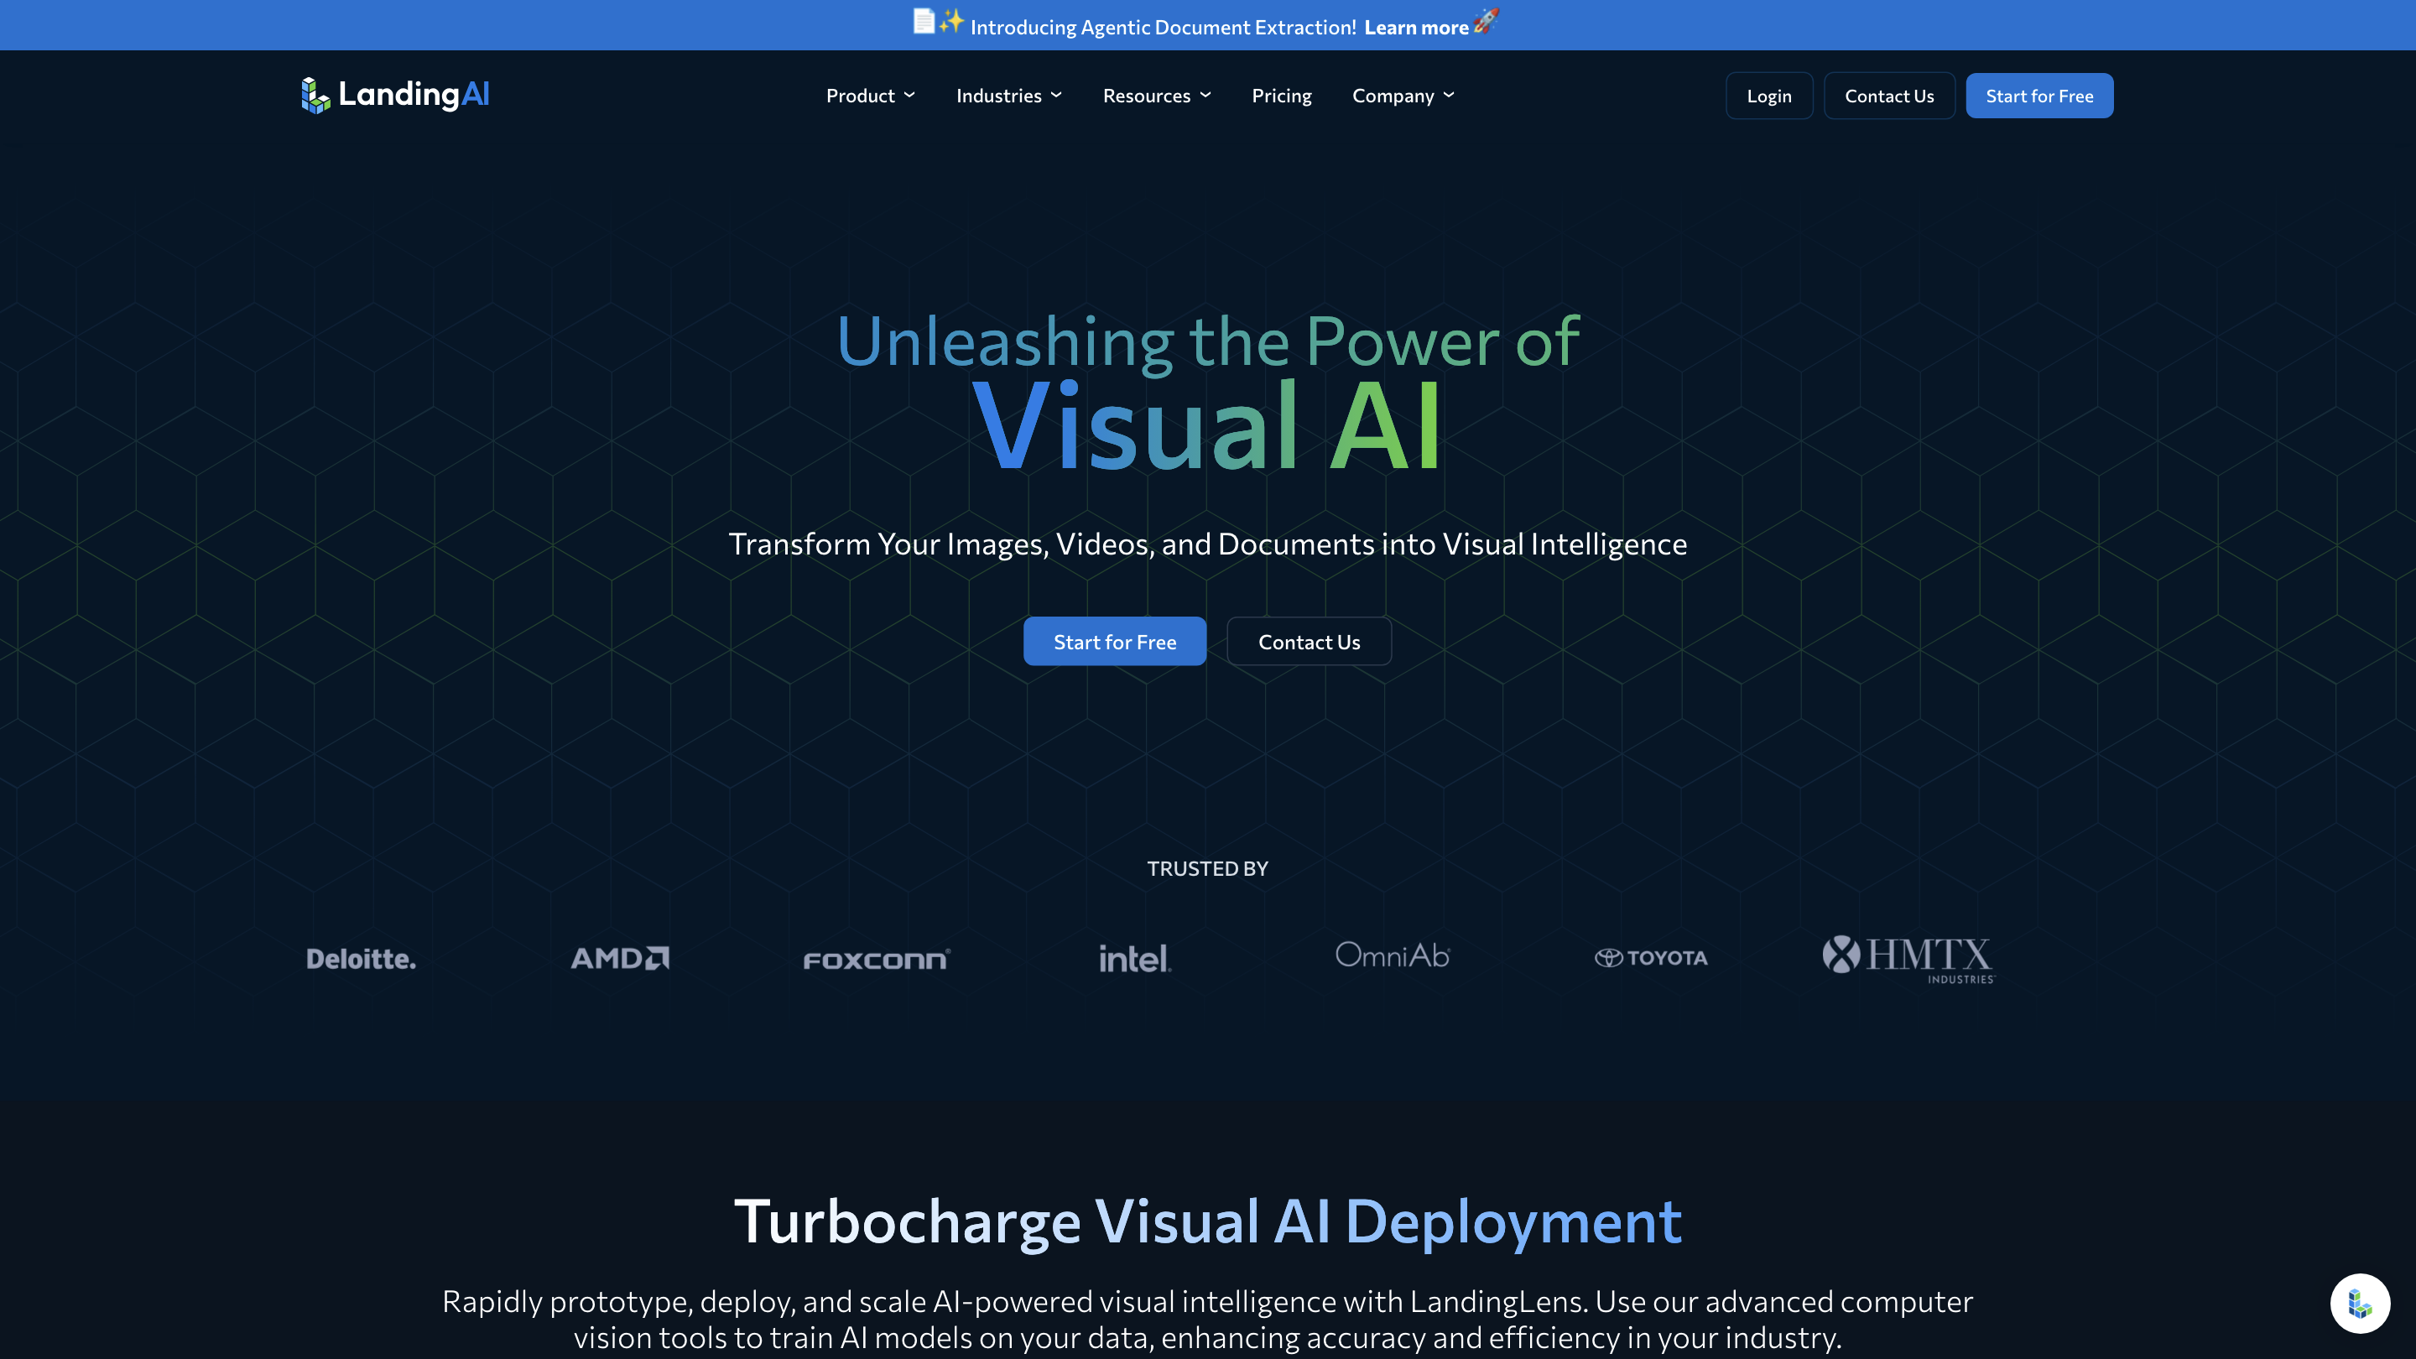The height and width of the screenshot is (1359, 2416).
Task: Expand the Product dropdown menu
Action: coord(869,96)
